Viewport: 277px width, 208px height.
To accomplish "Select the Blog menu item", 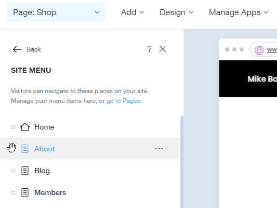I will coord(90,171).
